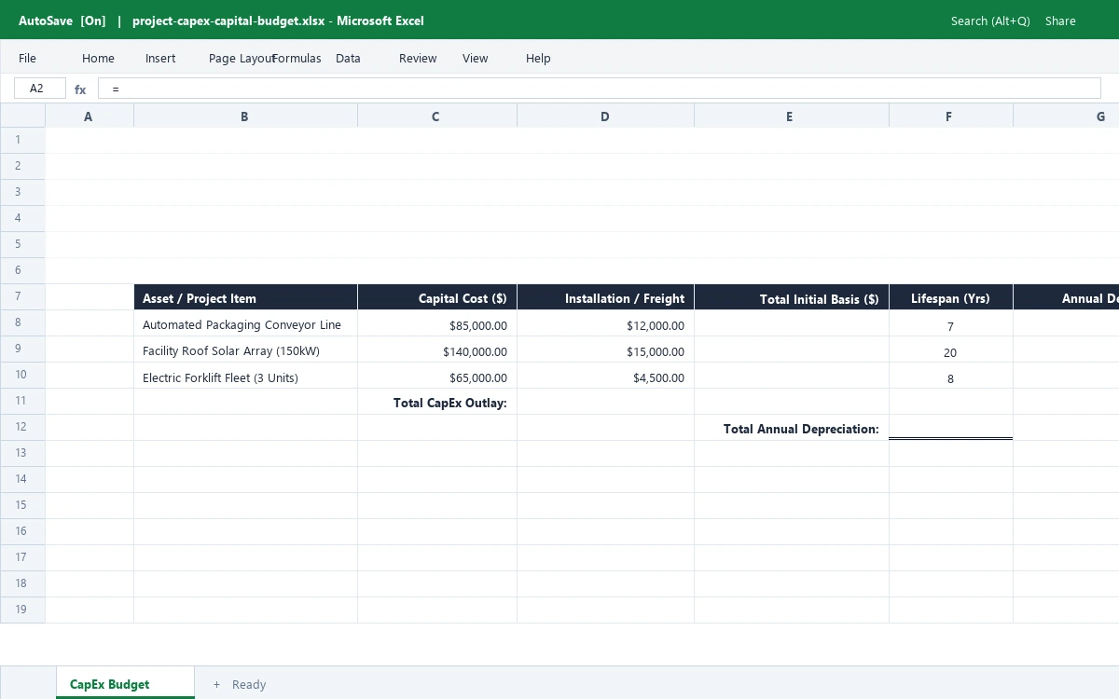The image size is (1119, 699).
Task: Select the CapEx Budget sheet tab
Action: 125,683
